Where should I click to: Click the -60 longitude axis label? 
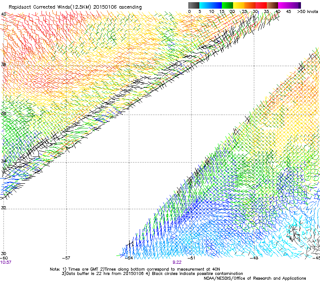click(4, 258)
